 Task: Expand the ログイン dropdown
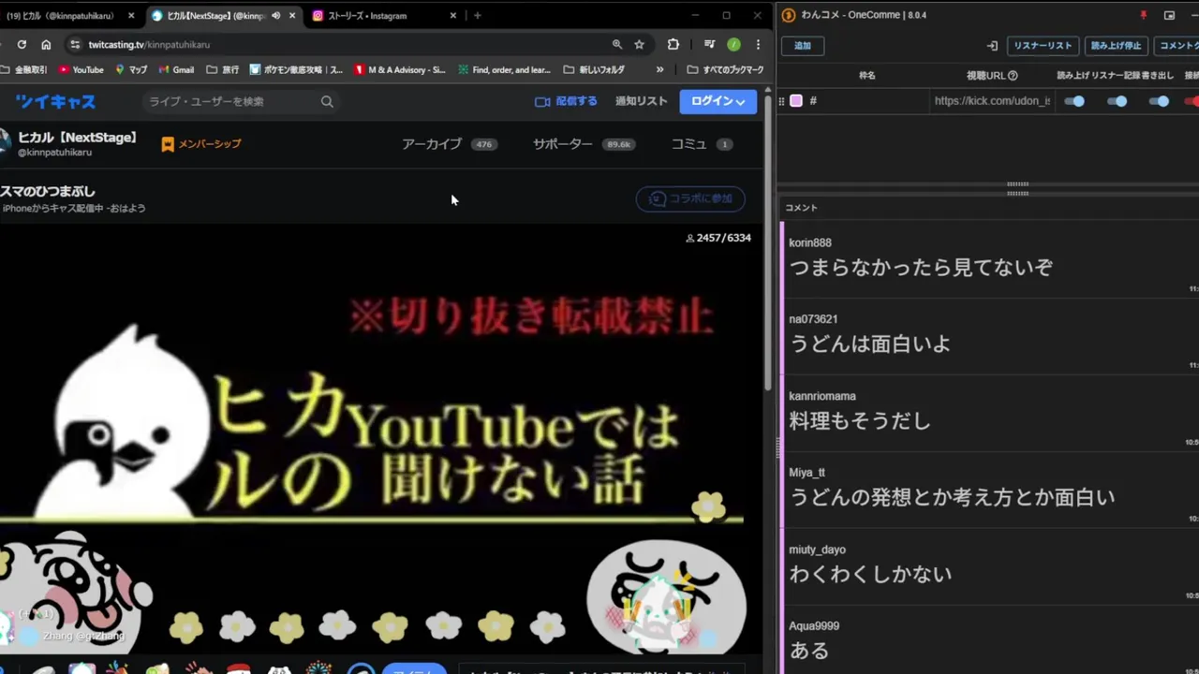(718, 101)
